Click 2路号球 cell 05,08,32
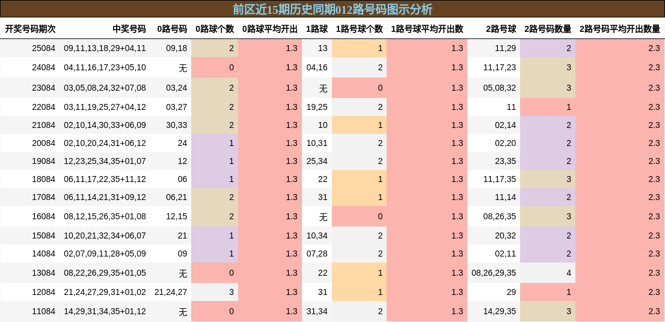The height and width of the screenshot is (322, 665). point(500,88)
